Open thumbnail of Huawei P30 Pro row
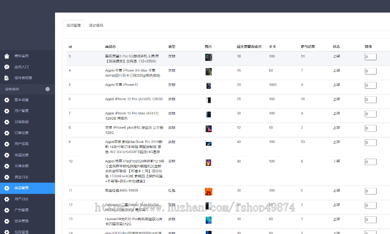The height and width of the screenshot is (234, 390). tap(208, 220)
